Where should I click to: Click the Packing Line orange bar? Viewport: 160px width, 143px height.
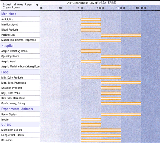(121, 35)
